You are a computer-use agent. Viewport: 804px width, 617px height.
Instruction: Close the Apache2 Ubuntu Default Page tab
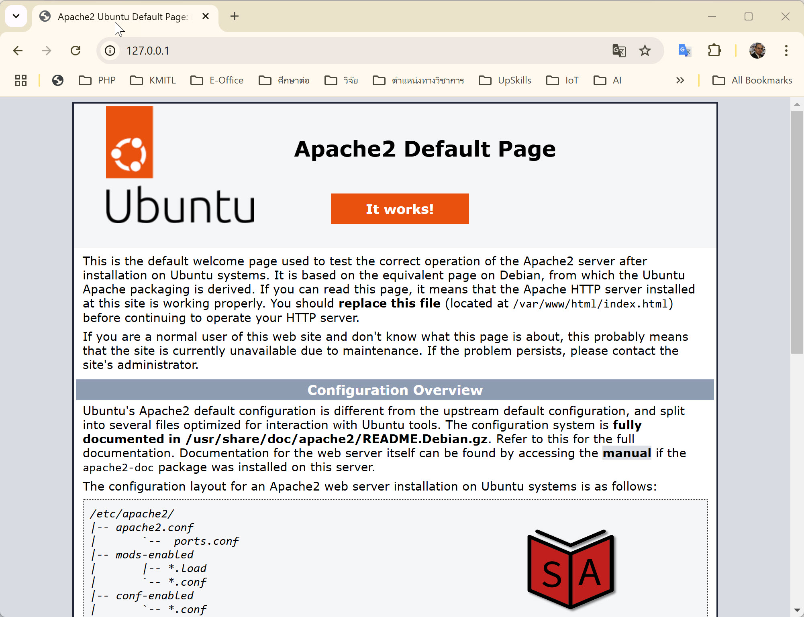tap(206, 16)
